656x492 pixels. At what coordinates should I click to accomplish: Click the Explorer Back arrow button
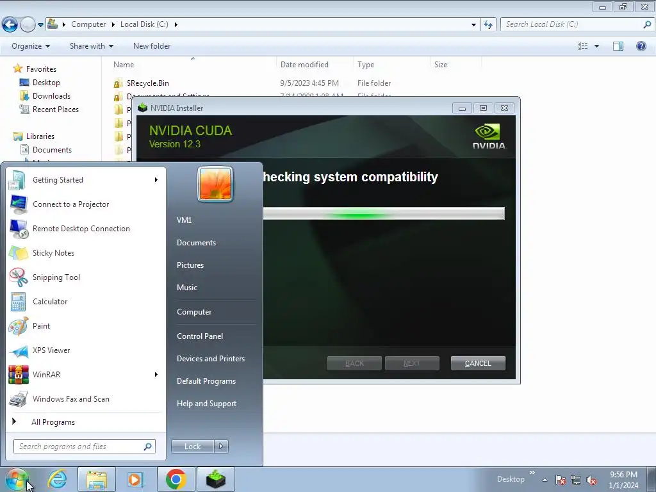pos(10,25)
